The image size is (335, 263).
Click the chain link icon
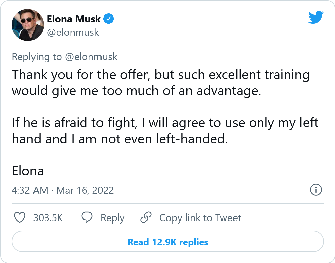pyautogui.click(x=146, y=218)
